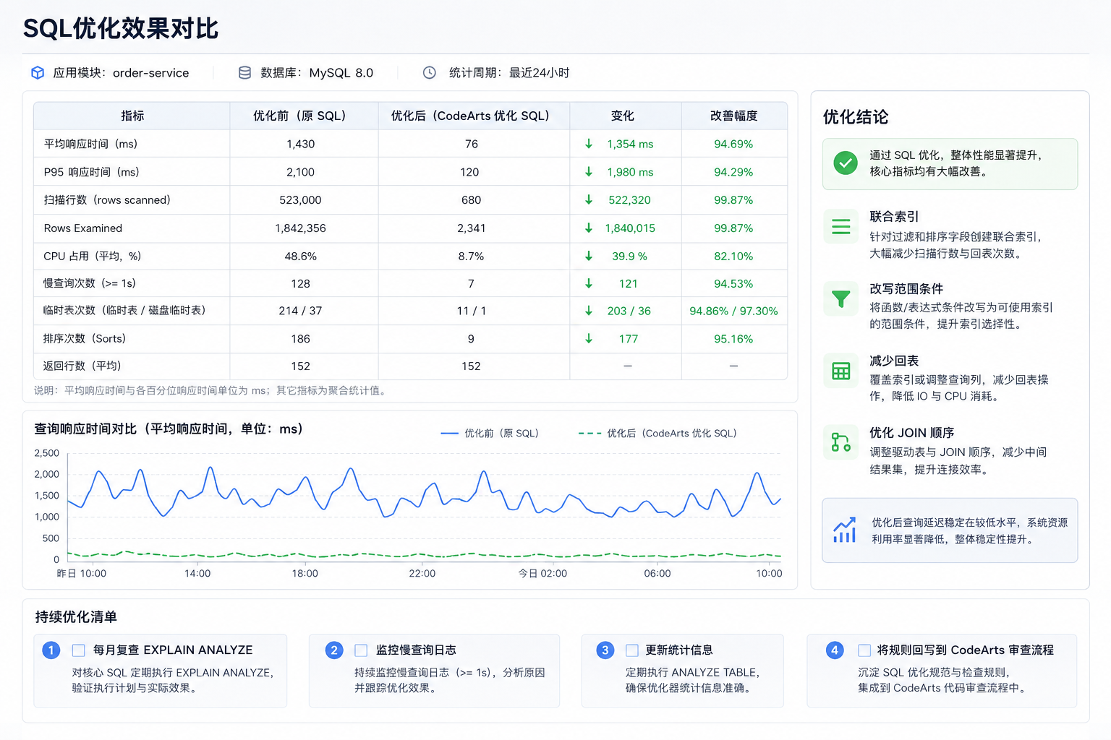Click the 减少回表 table grid icon
Screen dimensions: 1111x740
point(840,371)
